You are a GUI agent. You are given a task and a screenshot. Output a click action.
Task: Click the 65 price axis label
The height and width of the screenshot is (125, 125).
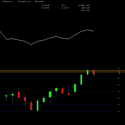(x=119, y=98)
